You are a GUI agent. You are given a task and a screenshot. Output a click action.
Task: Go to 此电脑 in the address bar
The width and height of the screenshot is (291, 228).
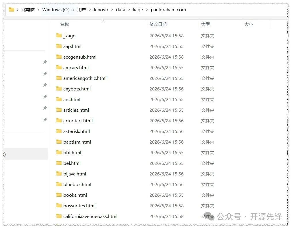pyautogui.click(x=28, y=10)
